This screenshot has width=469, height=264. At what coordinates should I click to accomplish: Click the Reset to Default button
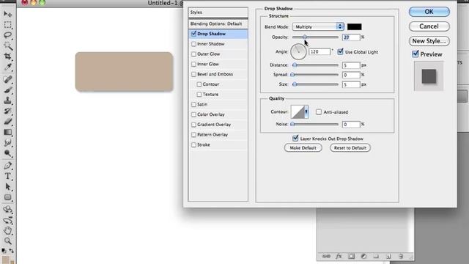click(x=350, y=148)
